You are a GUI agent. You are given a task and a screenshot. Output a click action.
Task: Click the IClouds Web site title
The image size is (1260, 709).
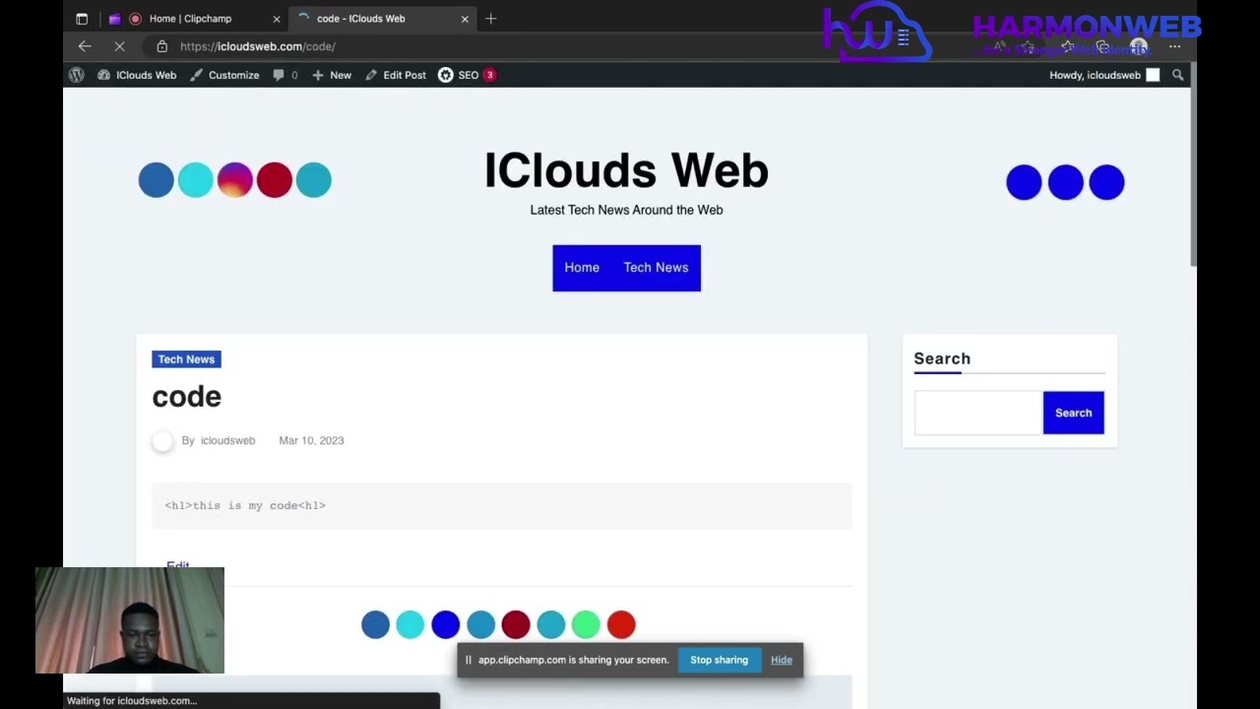pyautogui.click(x=626, y=171)
